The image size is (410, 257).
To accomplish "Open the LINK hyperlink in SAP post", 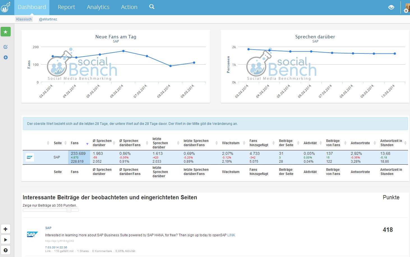I will coord(231,235).
